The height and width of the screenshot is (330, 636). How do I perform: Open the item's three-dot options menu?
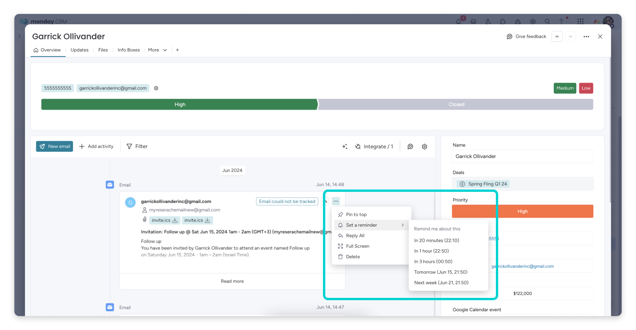coord(586,36)
